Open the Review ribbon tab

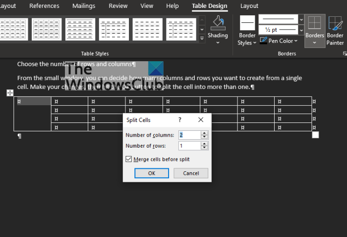point(118,6)
